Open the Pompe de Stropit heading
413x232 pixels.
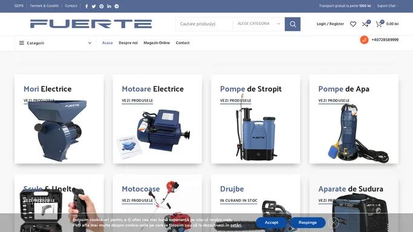click(251, 89)
